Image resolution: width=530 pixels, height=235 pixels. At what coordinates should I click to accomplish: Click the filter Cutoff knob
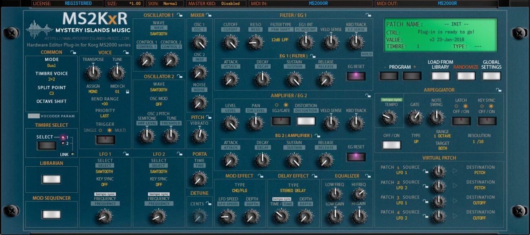click(230, 41)
